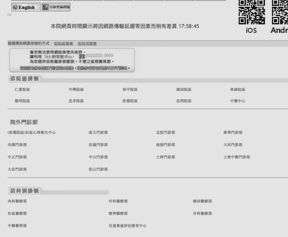288x237 pixels.
Task: Click the English language button
Action: [26, 7]
